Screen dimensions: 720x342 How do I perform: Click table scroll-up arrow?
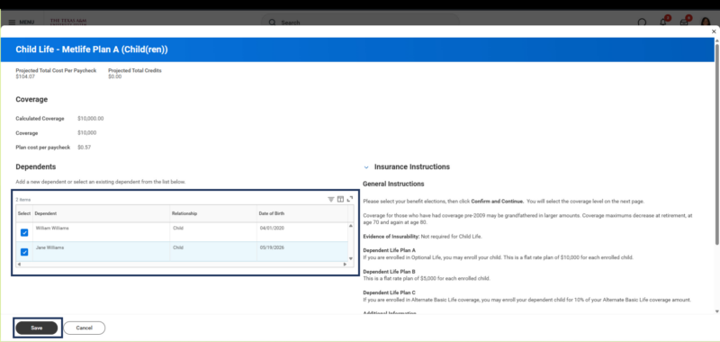[x=351, y=226]
